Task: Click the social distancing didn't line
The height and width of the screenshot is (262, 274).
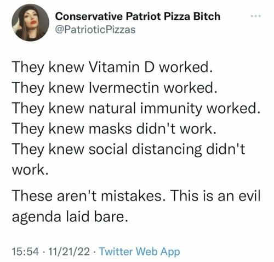Action: [128, 149]
